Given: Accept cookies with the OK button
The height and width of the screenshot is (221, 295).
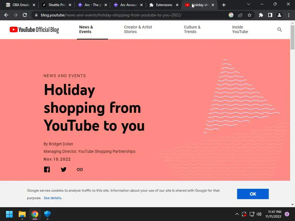Looking at the screenshot, I should 253,194.
